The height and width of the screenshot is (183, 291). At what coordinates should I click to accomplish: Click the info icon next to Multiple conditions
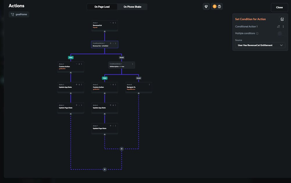tap(257, 33)
